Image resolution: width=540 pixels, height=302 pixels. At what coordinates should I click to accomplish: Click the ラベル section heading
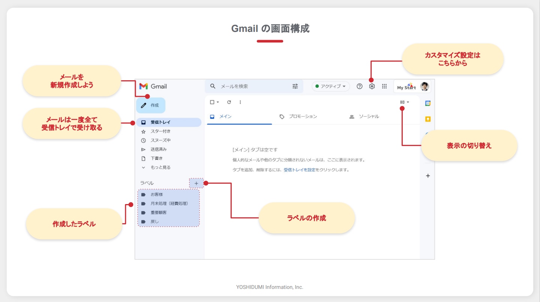(147, 183)
